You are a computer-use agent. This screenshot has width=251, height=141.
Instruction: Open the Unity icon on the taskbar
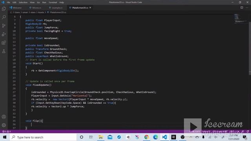[173, 137]
